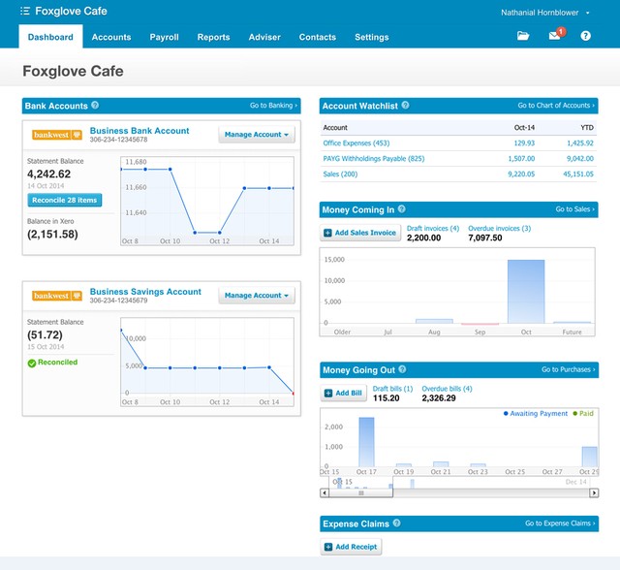The width and height of the screenshot is (620, 570).
Task: Click help icon next to Account Watchlist
Action: pyautogui.click(x=405, y=106)
